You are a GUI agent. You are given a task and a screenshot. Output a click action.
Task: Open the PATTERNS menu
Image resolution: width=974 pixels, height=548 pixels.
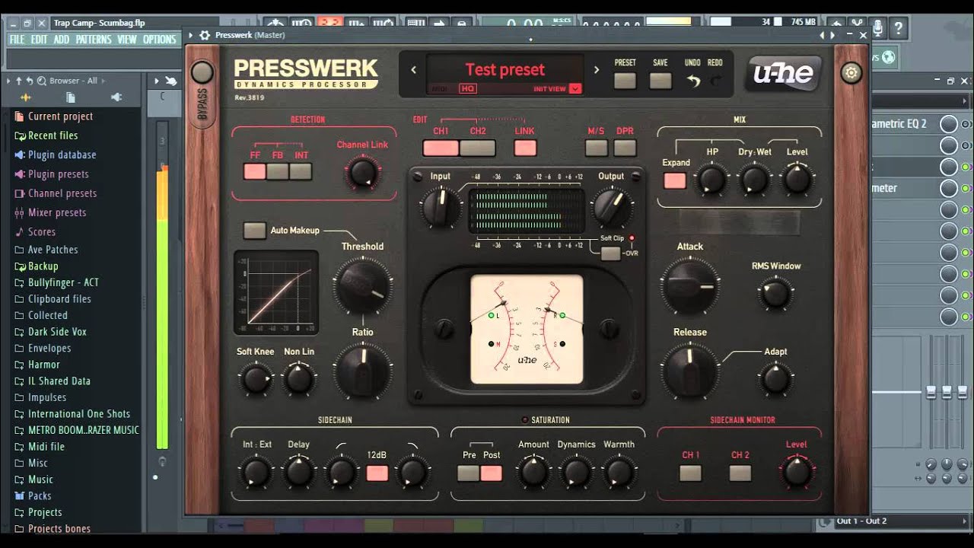[94, 39]
